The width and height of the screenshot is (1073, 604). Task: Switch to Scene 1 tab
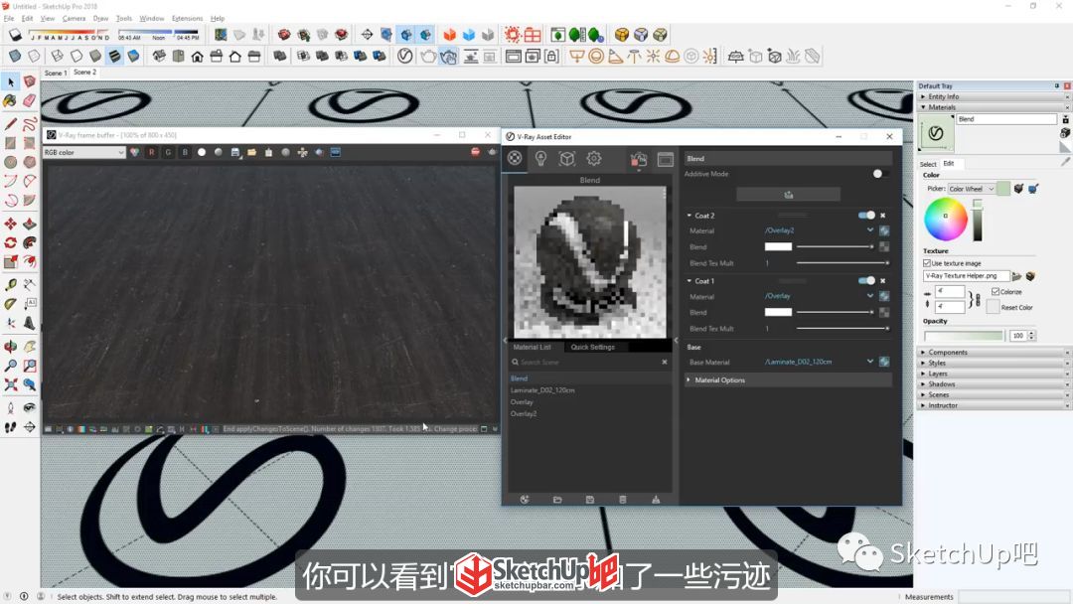pyautogui.click(x=56, y=73)
